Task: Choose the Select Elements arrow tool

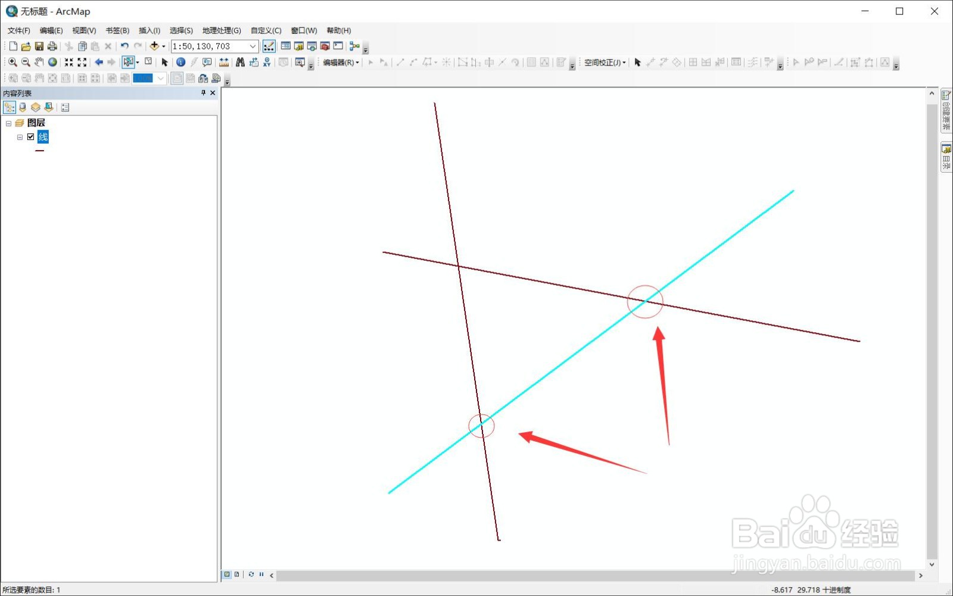Action: (x=165, y=62)
